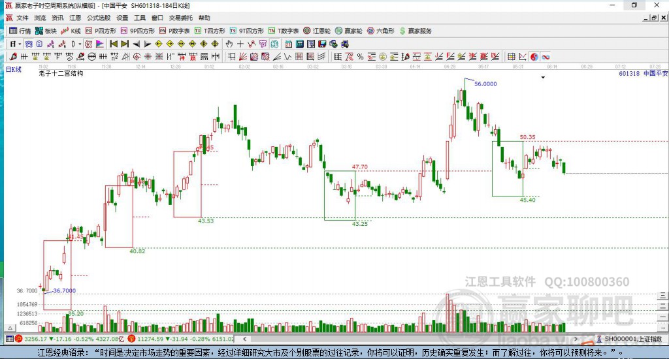Open the 交易委托 menu
This screenshot has height=359, width=669.
(x=180, y=18)
